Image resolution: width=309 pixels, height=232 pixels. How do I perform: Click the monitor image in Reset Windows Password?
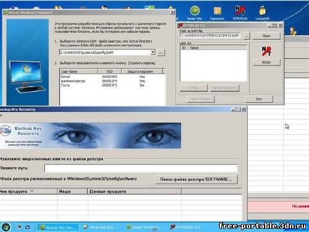coord(27,77)
